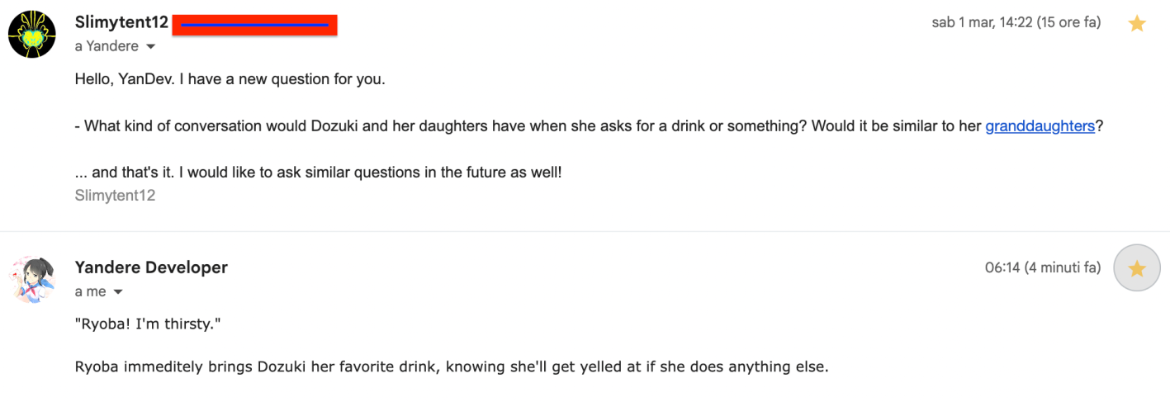The width and height of the screenshot is (1170, 402).
Task: Click the "06:14 (4 minuti fa)" timestamp
Action: pyautogui.click(x=1042, y=267)
